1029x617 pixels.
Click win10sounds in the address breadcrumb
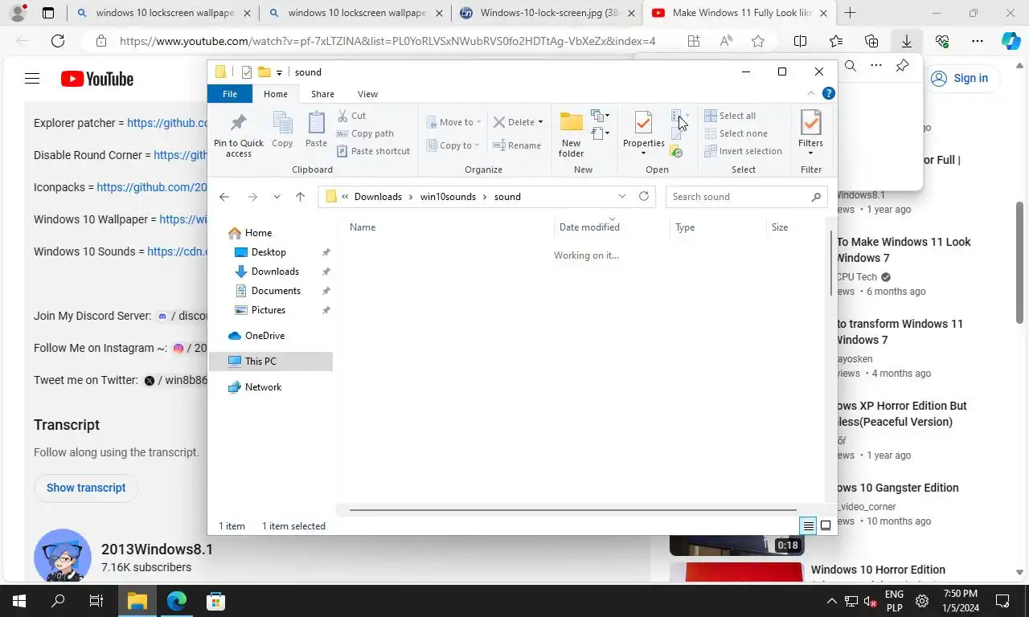click(448, 197)
